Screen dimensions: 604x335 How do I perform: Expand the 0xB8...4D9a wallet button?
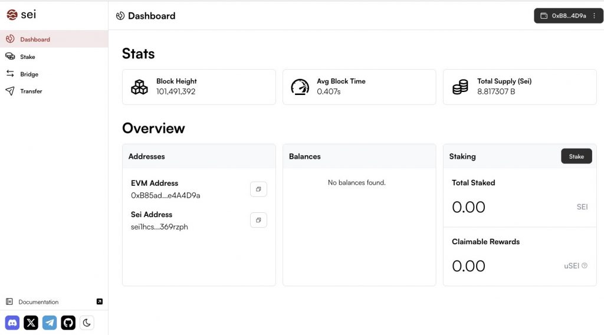pos(563,16)
